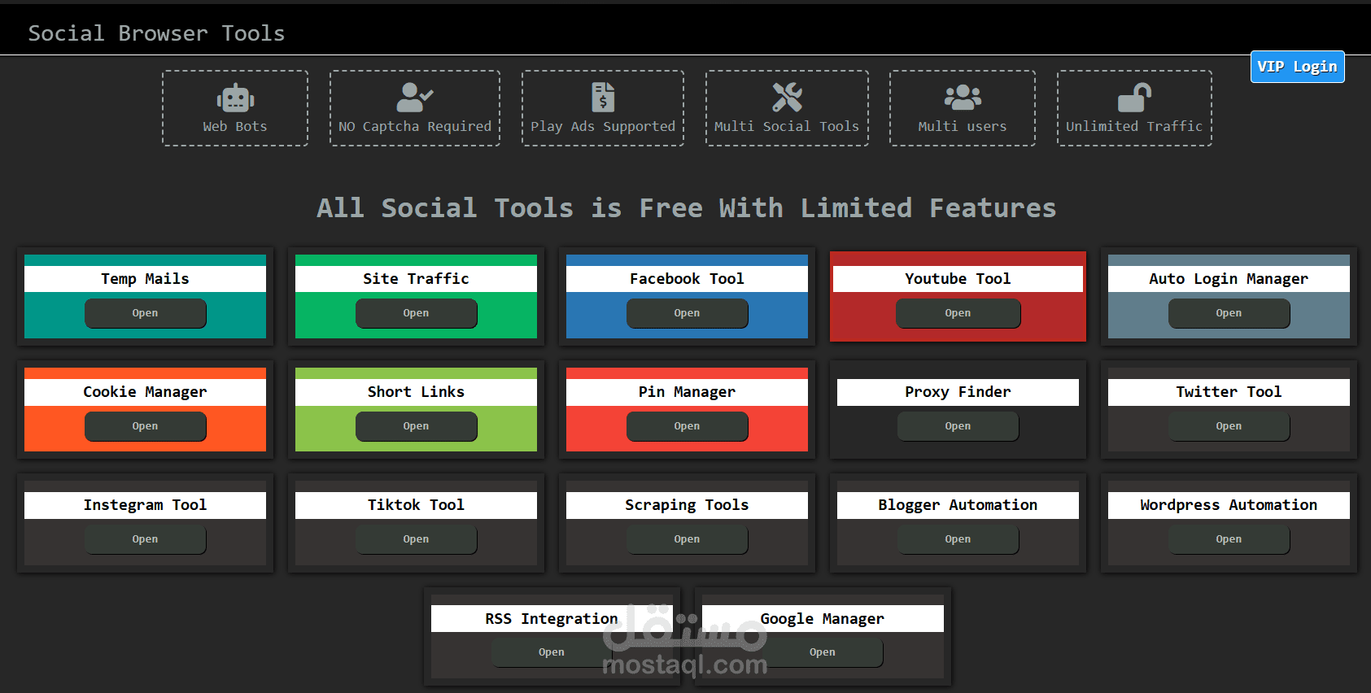Click the Blogger Automation card title

[958, 505]
